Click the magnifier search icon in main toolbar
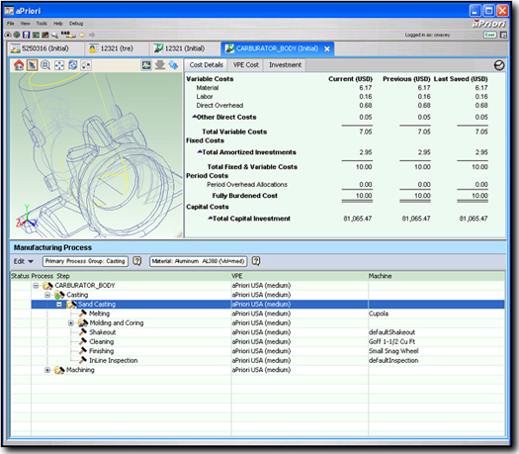Viewport: 519px width, 454px height. [x=55, y=35]
